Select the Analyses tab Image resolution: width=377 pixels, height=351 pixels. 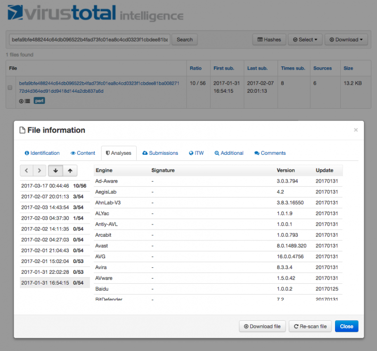tap(119, 153)
